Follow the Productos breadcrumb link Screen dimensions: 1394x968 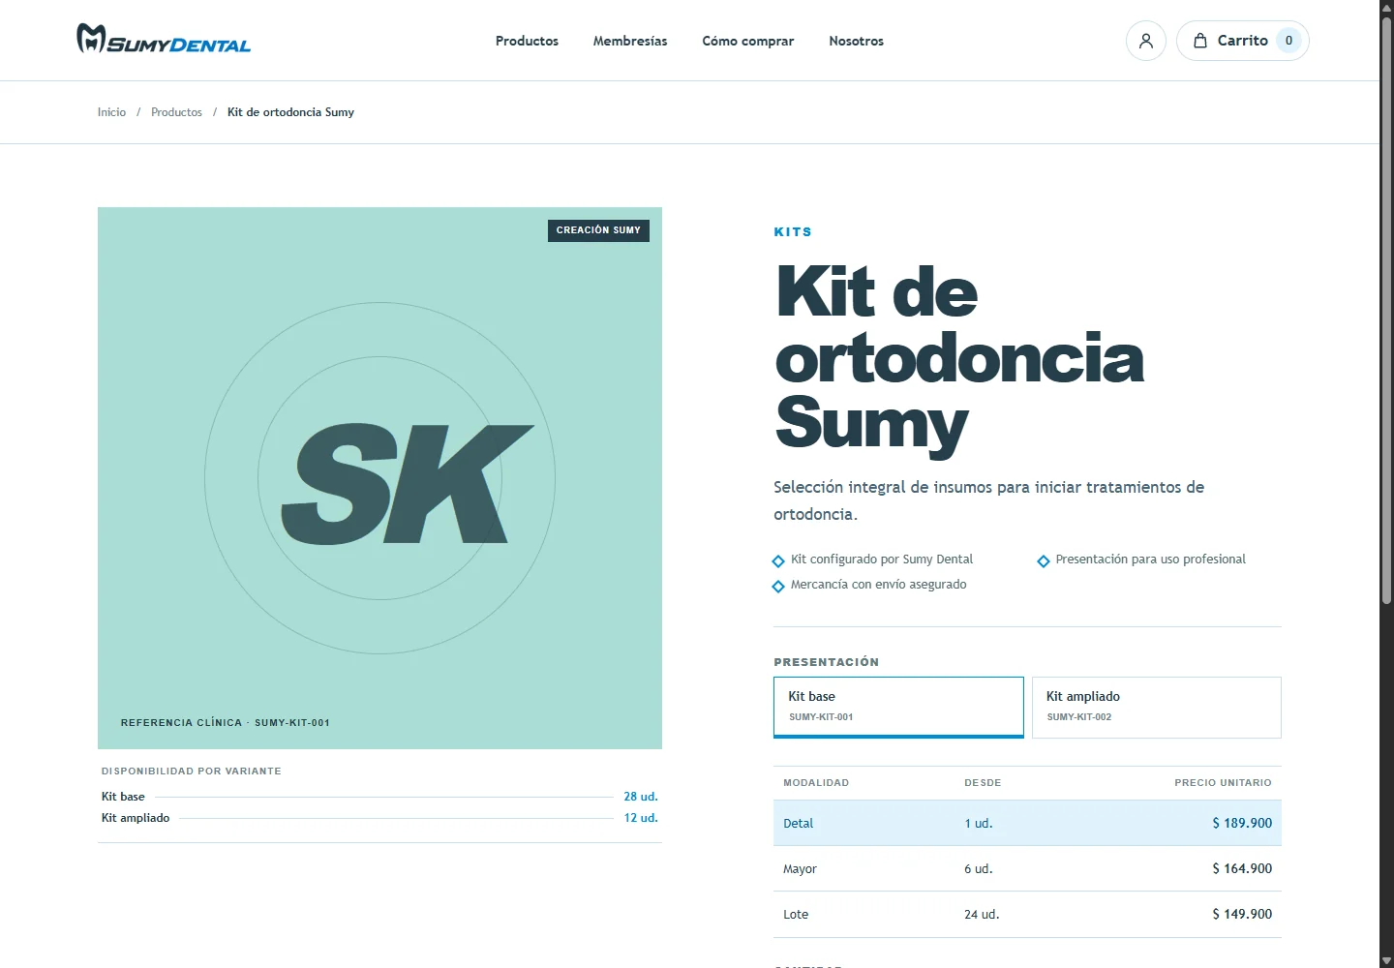tap(176, 112)
